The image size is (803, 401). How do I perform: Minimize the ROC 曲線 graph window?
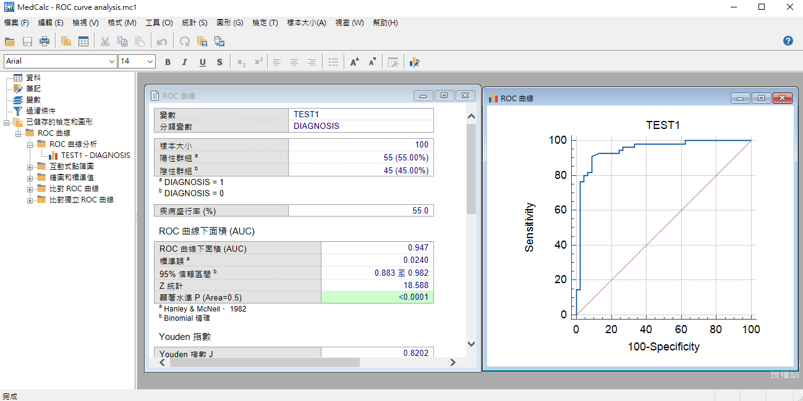740,98
